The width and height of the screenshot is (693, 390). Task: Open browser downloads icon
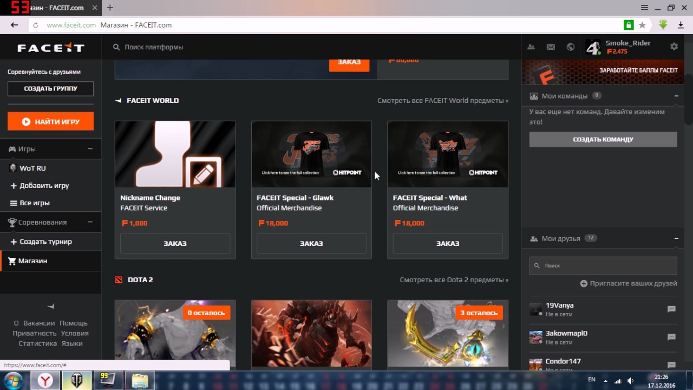click(681, 25)
